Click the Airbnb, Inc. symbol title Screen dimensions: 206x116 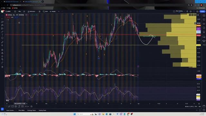coord(16,15)
